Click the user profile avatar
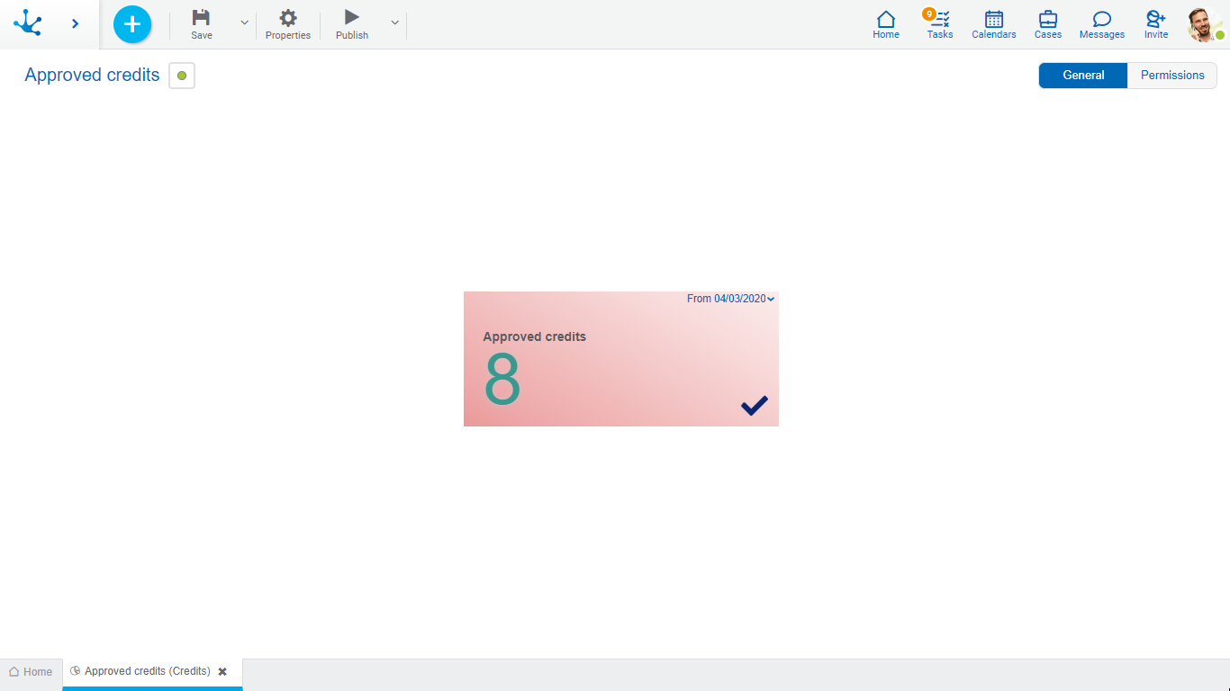 [x=1203, y=24]
